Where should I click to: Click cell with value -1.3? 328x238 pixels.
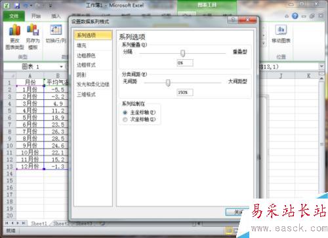(x=56, y=166)
